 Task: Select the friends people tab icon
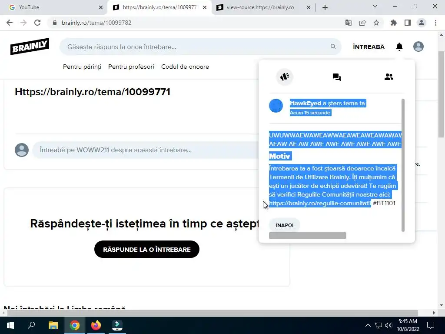coord(389,77)
